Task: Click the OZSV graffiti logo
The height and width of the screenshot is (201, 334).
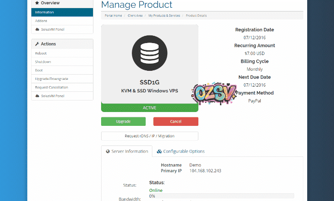Action: coord(213,92)
